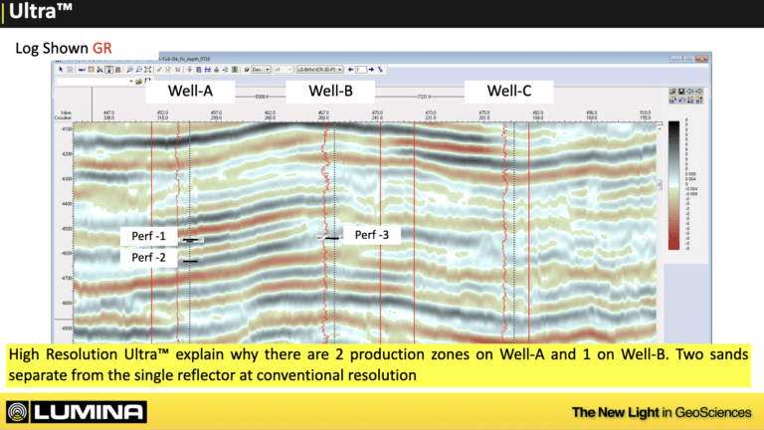Click the seismic section vertical scrollbar handle
The width and height of the screenshot is (764, 430).
[660, 185]
